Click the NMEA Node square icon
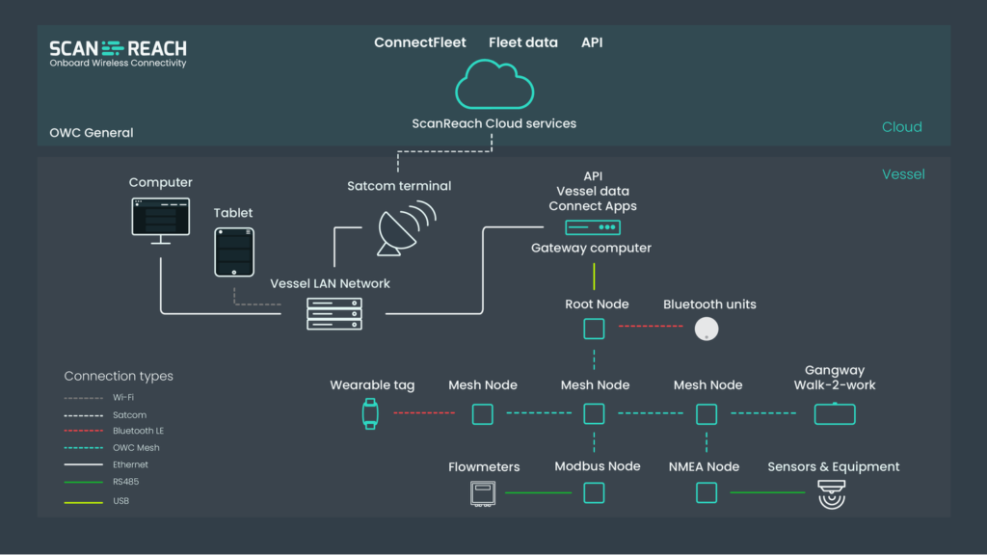The width and height of the screenshot is (987, 555). coord(707,493)
